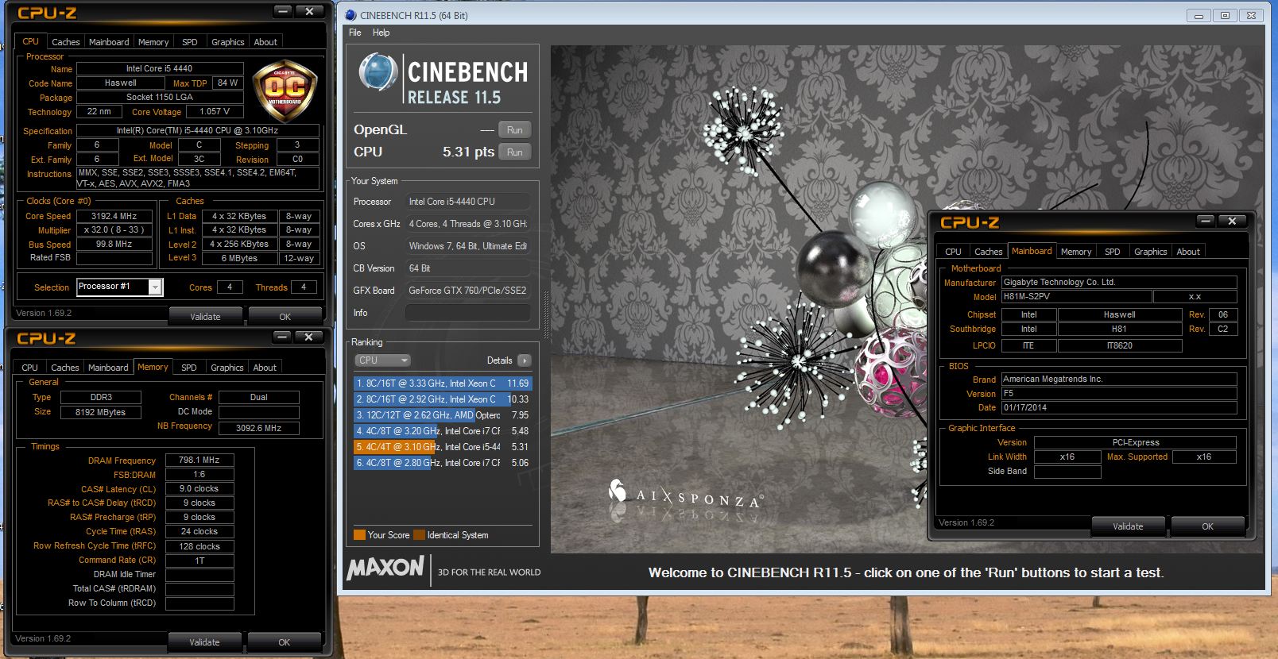Minimize the Cinebench window

[x=1199, y=15]
